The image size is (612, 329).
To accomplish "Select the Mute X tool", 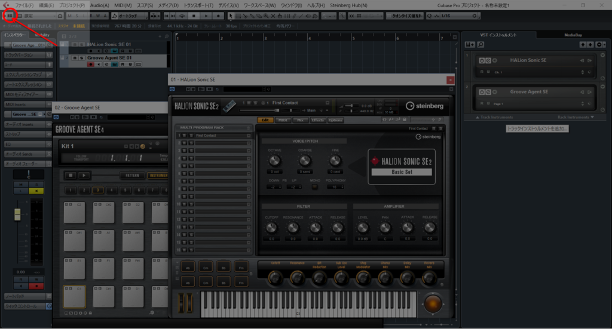I will point(273,16).
